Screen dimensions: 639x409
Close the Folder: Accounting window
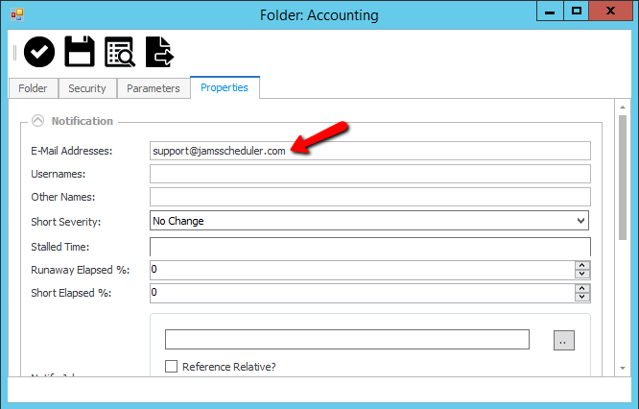pos(610,11)
